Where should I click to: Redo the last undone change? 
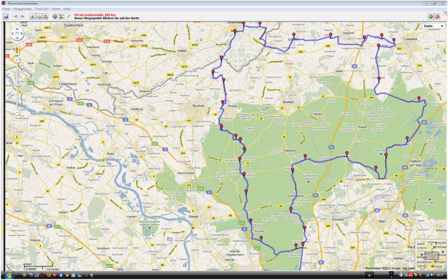click(22, 17)
